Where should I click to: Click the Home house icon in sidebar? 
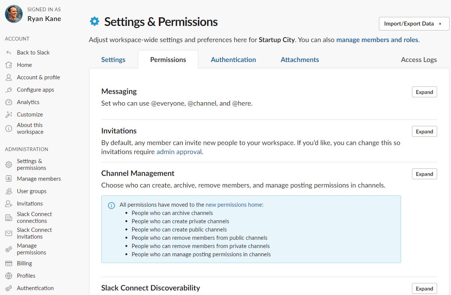pyautogui.click(x=9, y=65)
